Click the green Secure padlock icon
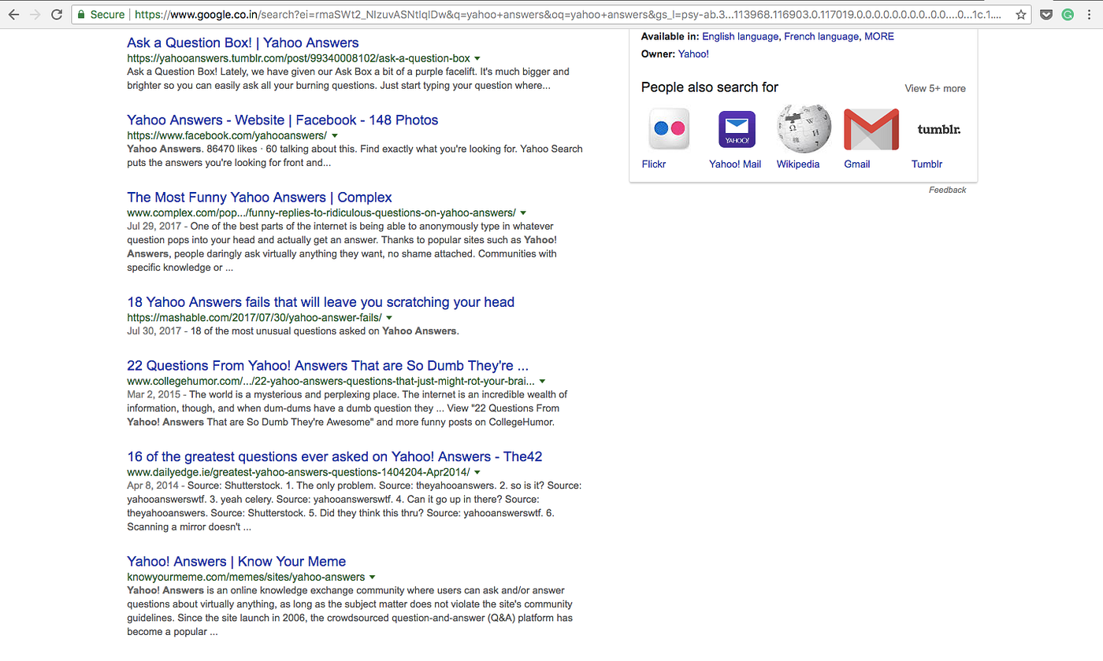The height and width of the screenshot is (661, 1103). pos(81,14)
